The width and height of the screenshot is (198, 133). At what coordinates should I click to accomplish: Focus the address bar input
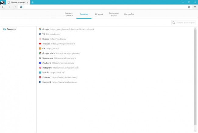[105, 7]
